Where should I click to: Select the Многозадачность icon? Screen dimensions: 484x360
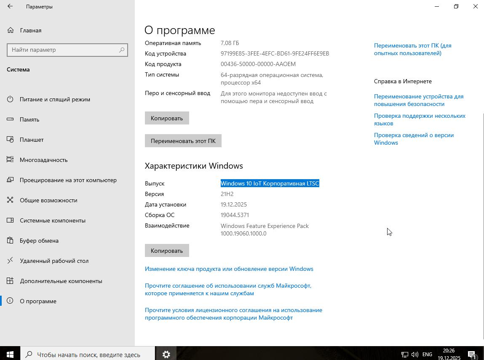pos(10,160)
